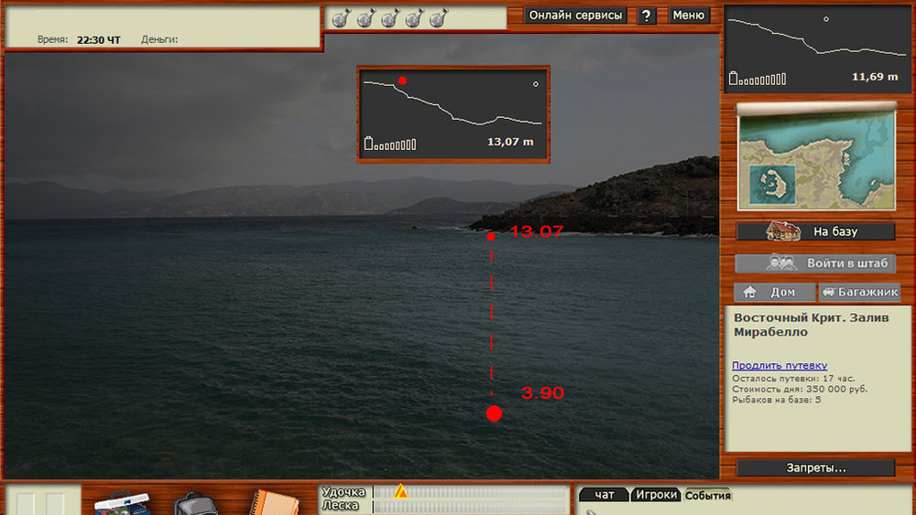Open Онлайн сервисы menu

point(576,16)
